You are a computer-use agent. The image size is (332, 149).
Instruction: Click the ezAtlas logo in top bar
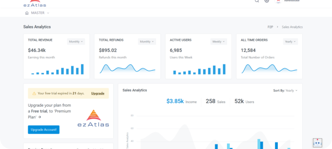[x=34, y=4]
